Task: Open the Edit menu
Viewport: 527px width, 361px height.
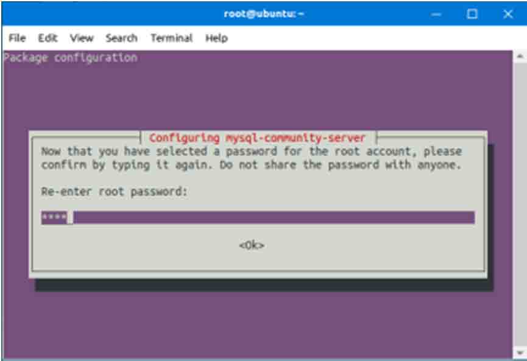Action: click(x=48, y=38)
